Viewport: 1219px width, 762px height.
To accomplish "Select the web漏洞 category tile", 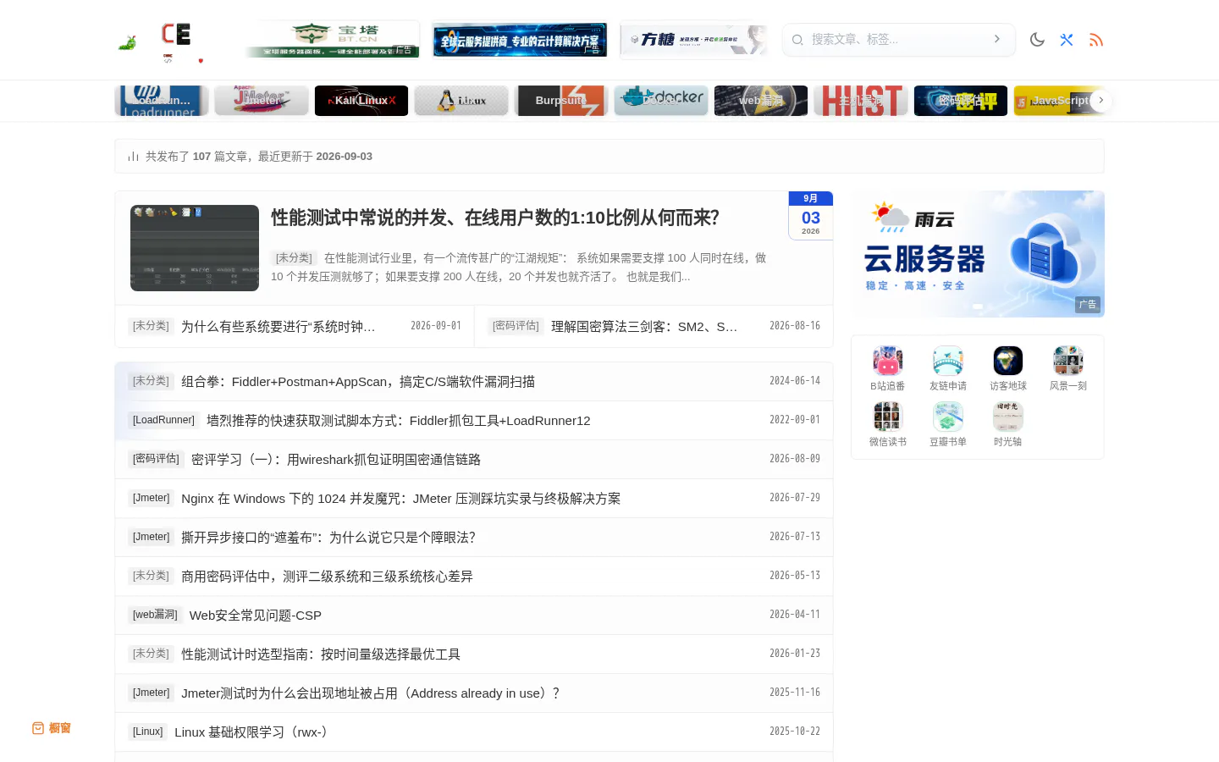I will [761, 101].
